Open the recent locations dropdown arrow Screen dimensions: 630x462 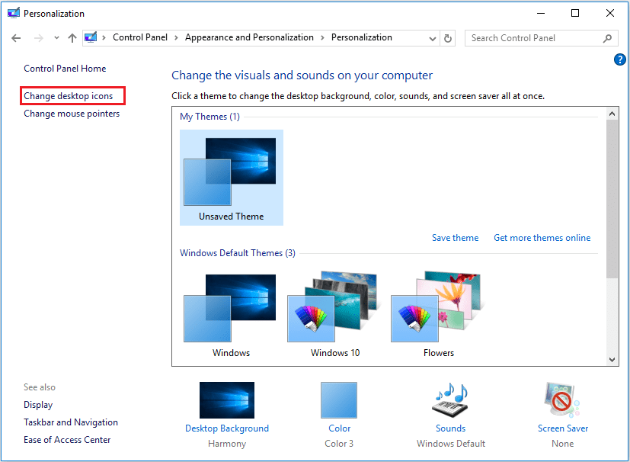pyautogui.click(x=56, y=38)
